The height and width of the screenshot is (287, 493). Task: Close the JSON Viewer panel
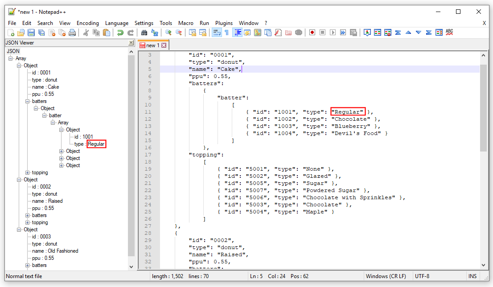[x=131, y=43]
